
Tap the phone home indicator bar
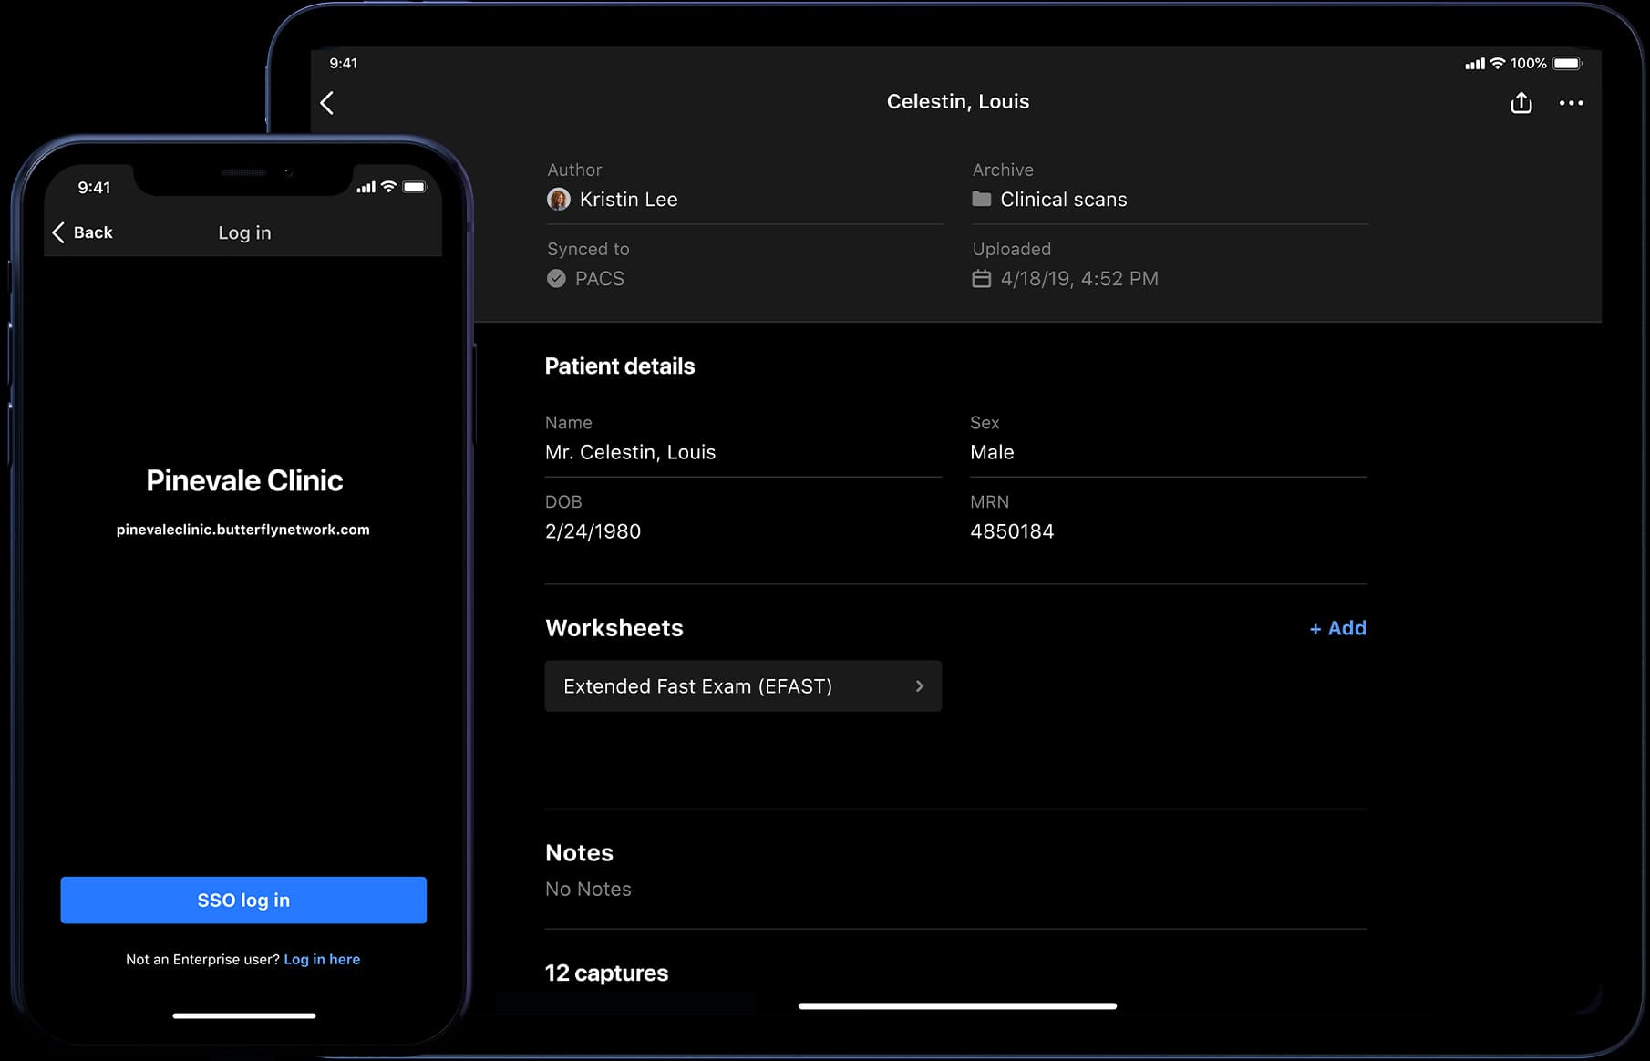[244, 1015]
